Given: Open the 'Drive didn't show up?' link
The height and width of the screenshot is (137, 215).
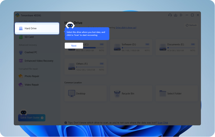Looking at the screenshot, I should pos(126,28).
